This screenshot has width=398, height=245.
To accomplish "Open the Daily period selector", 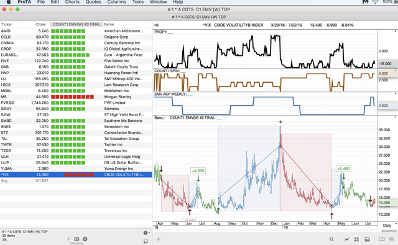I will tap(387, 226).
